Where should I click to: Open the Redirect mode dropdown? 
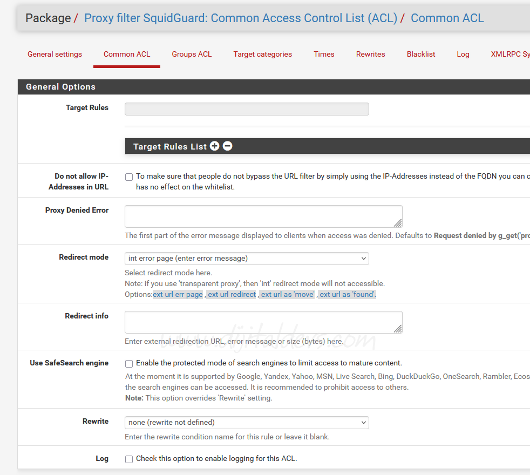coord(247,259)
